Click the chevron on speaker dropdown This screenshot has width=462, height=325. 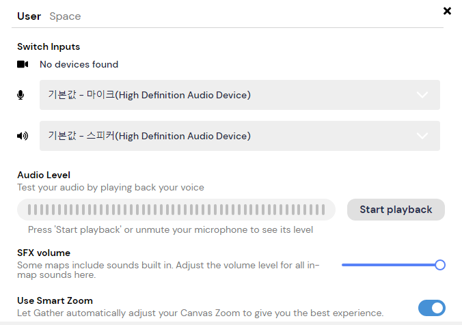coord(422,136)
